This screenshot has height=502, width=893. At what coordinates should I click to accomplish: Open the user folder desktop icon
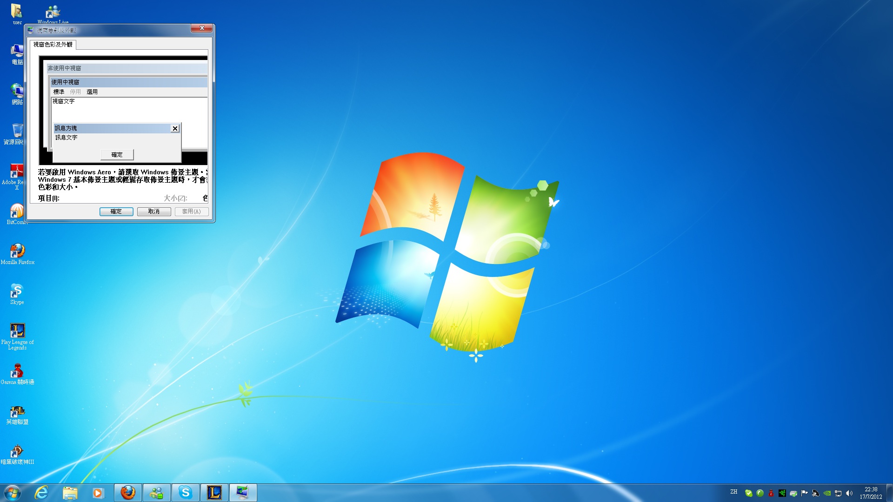point(17,13)
